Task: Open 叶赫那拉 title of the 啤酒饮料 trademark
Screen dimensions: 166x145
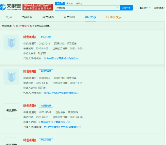Action: pyautogui.click(x=30, y=106)
